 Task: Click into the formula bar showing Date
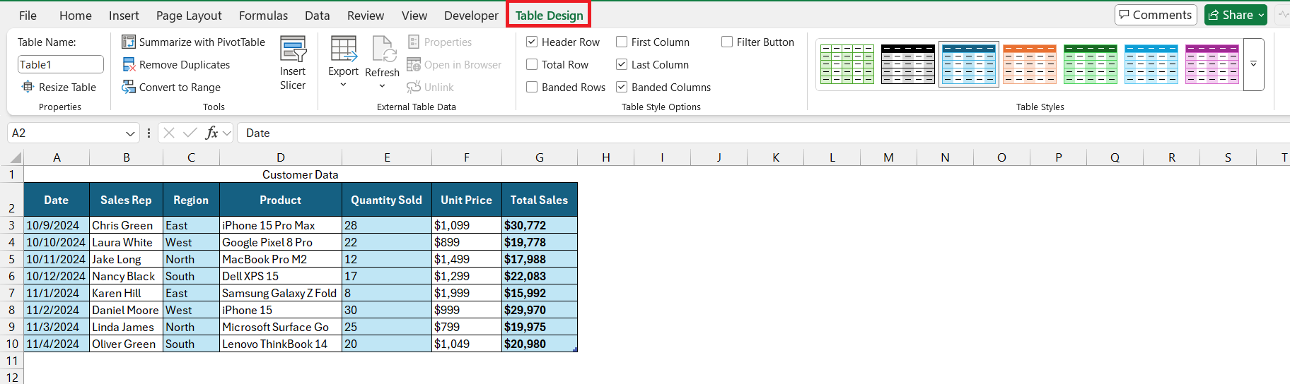coord(764,133)
